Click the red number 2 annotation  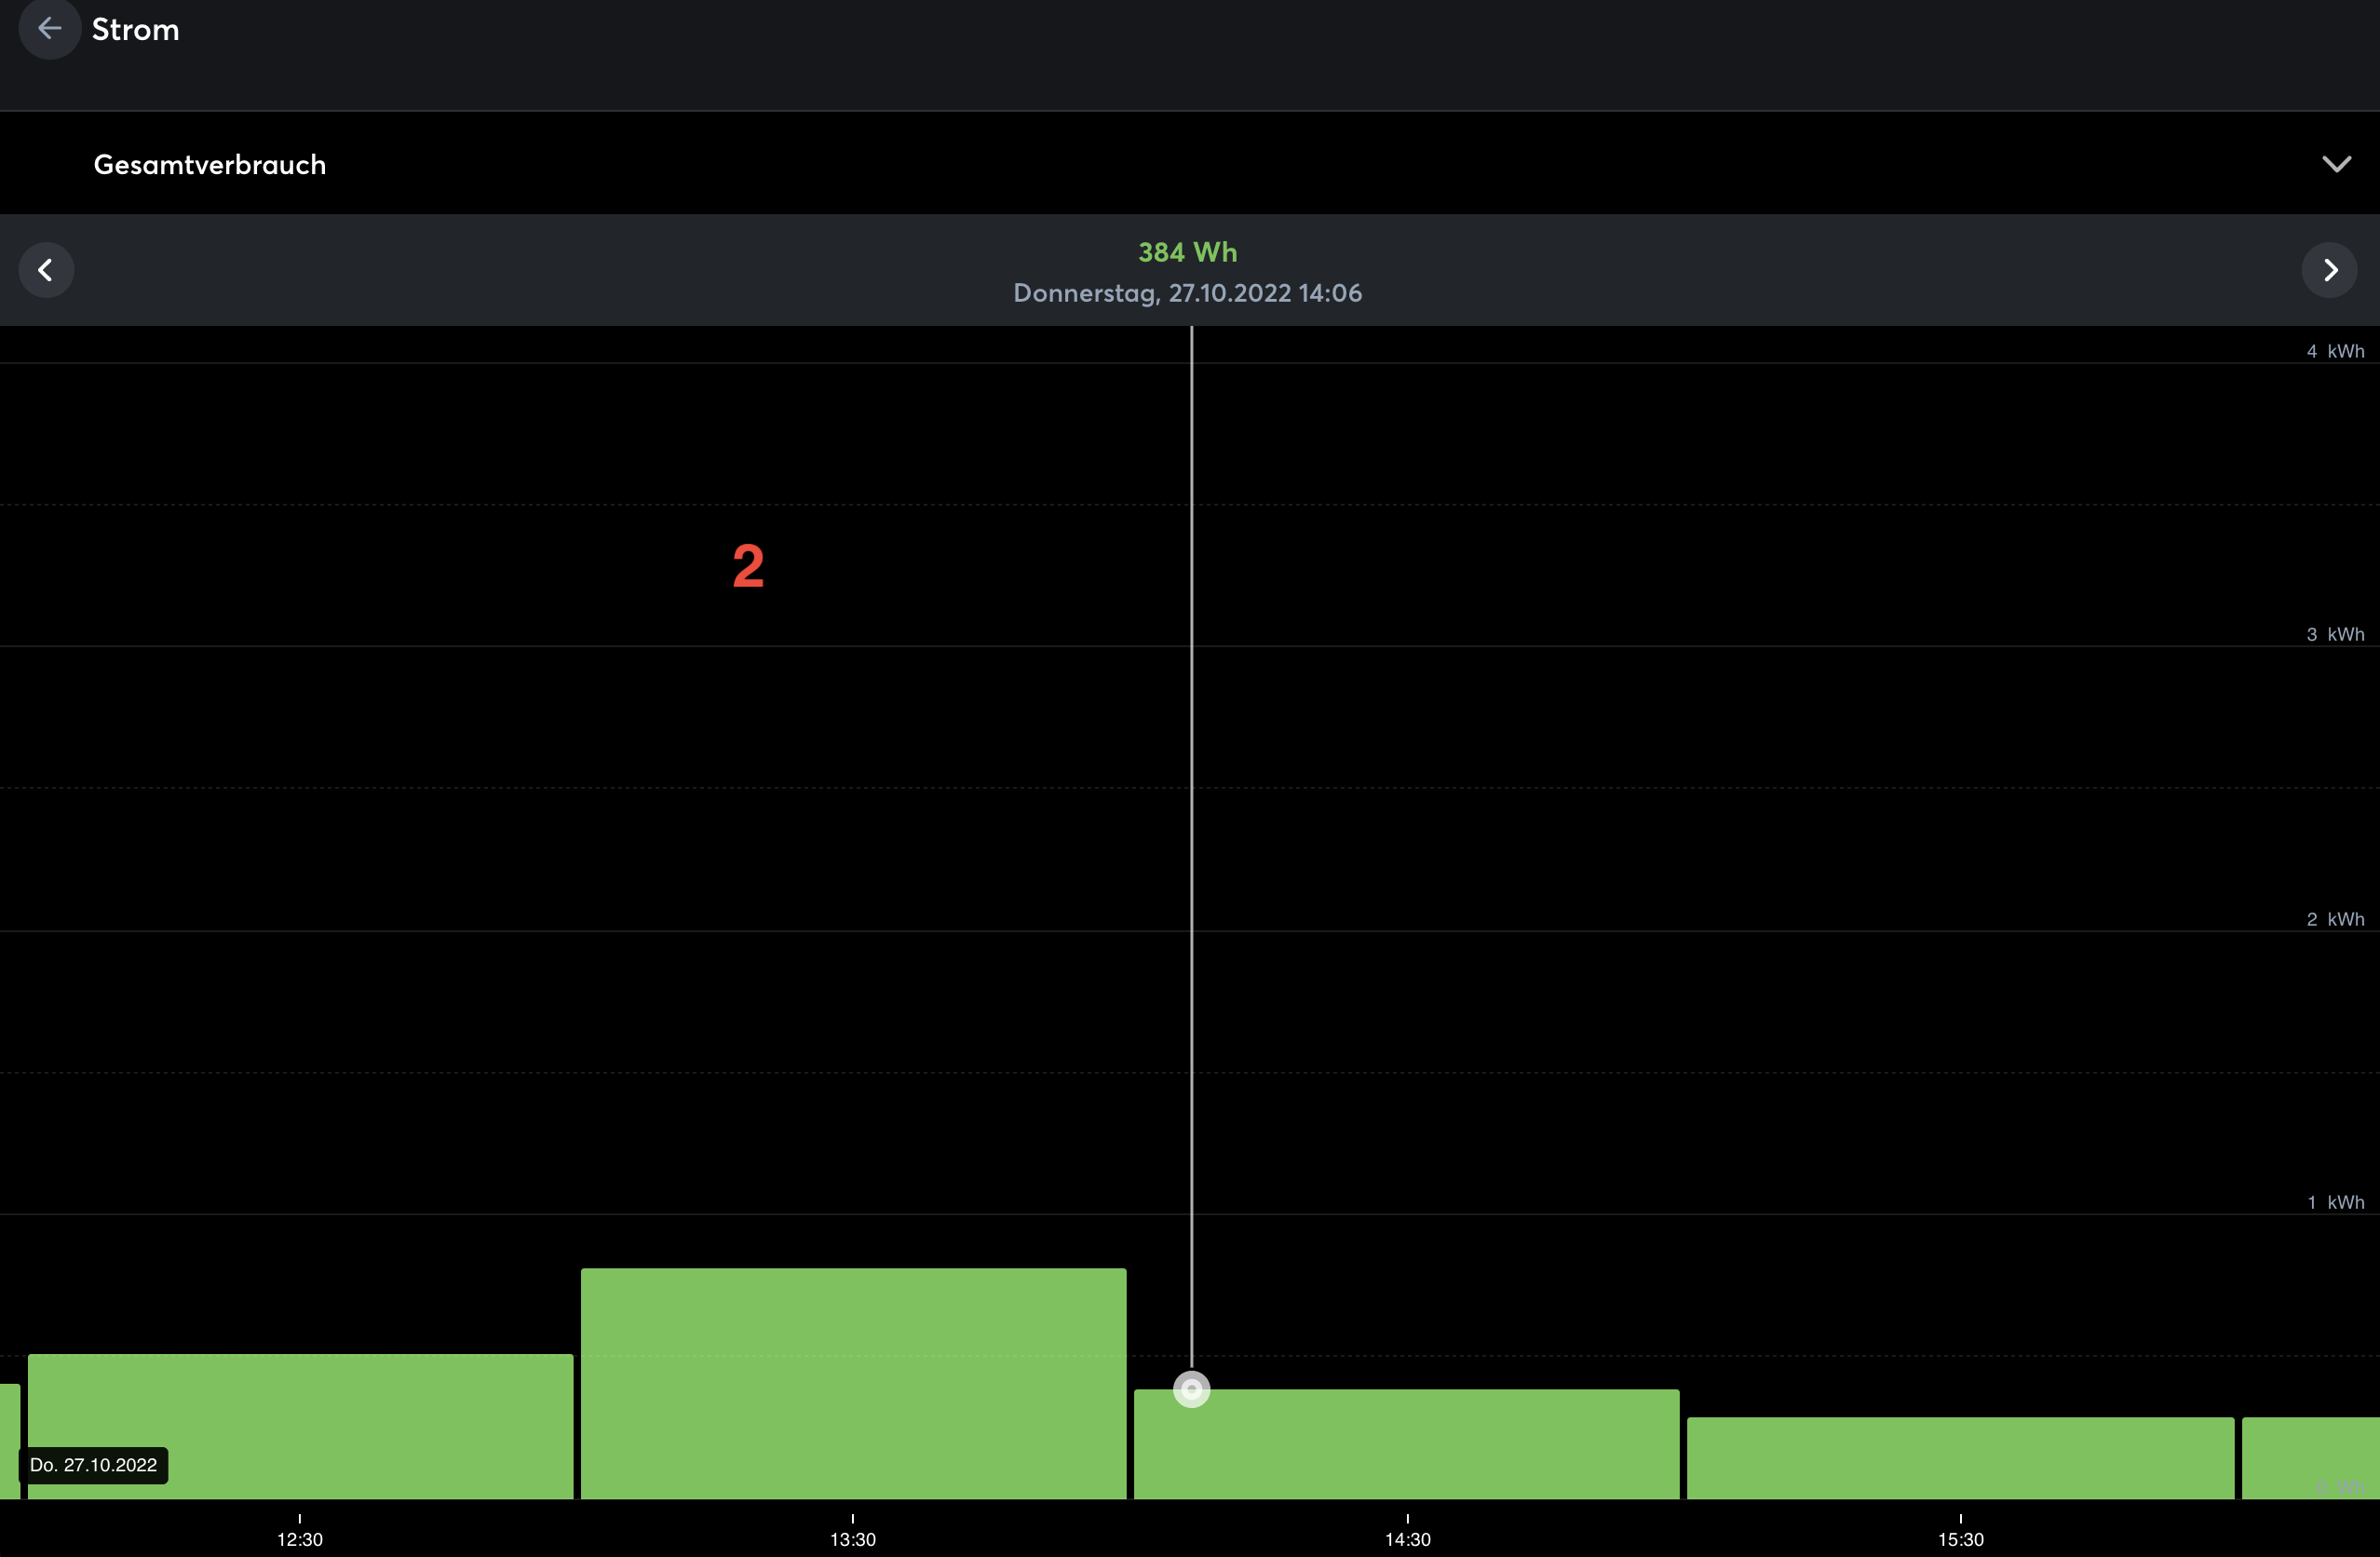coord(748,566)
